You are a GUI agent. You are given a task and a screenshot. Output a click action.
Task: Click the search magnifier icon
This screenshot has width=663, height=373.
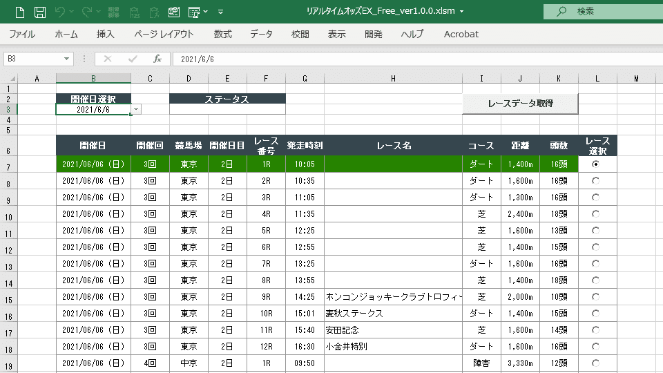tap(561, 12)
